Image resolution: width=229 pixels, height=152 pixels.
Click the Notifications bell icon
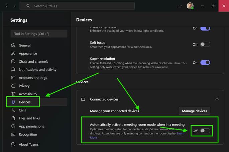13,70
